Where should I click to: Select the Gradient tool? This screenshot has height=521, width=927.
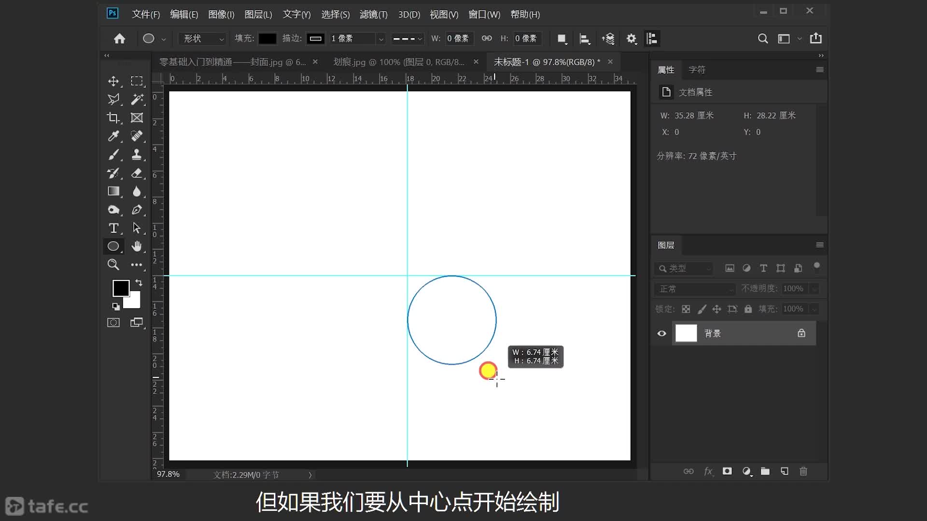pyautogui.click(x=113, y=191)
